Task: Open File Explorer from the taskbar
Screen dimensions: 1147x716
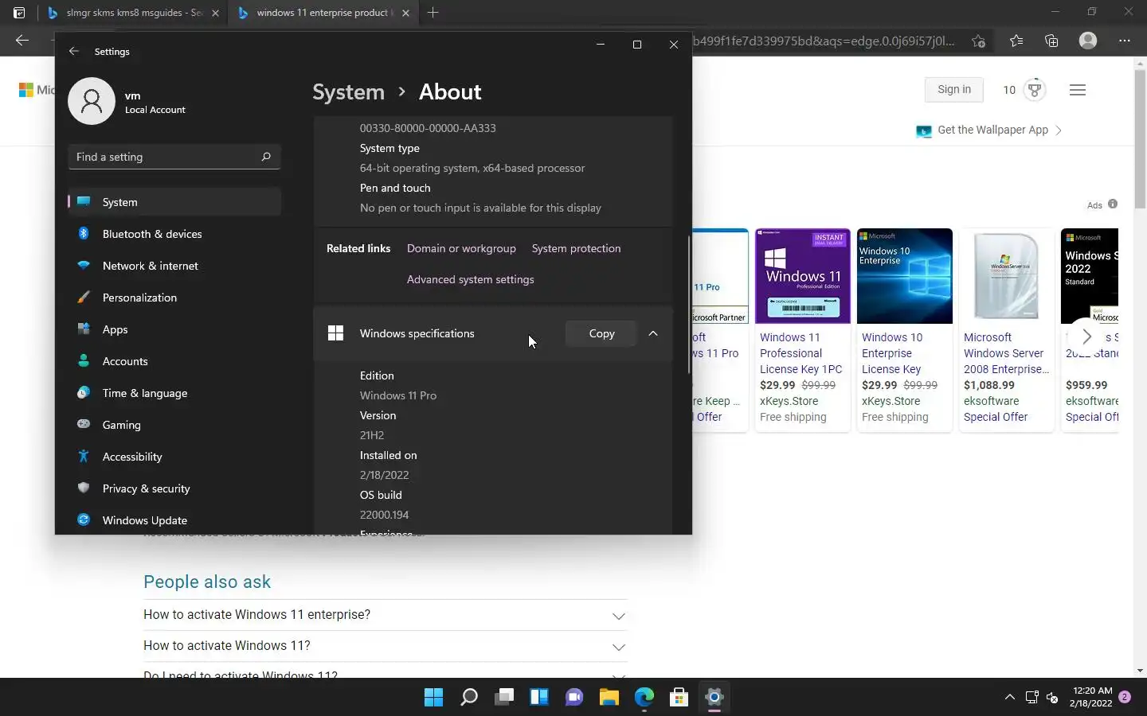Action: pyautogui.click(x=609, y=698)
